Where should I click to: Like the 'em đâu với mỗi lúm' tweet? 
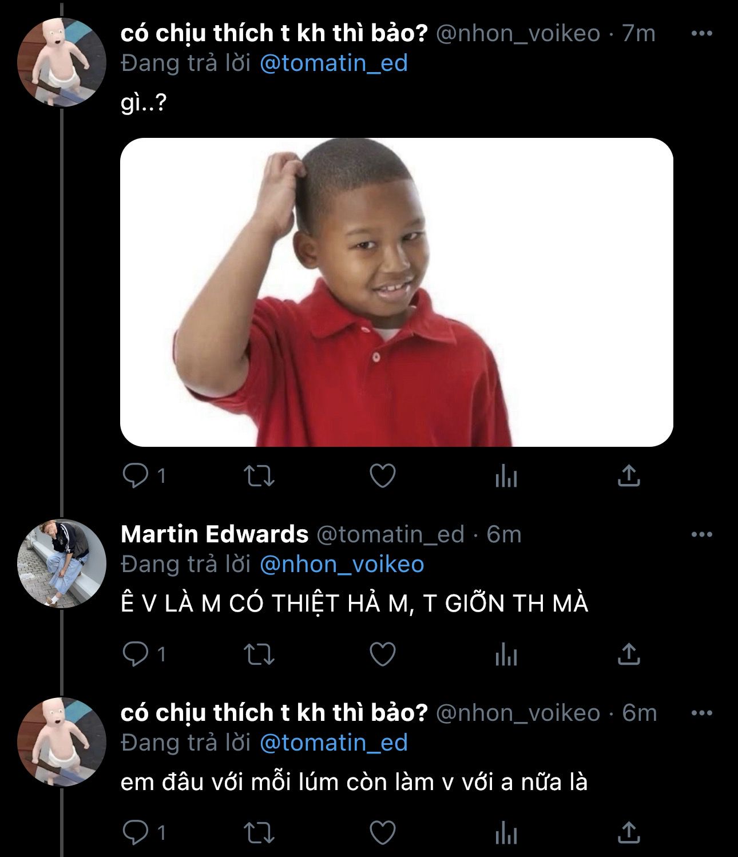tap(383, 833)
